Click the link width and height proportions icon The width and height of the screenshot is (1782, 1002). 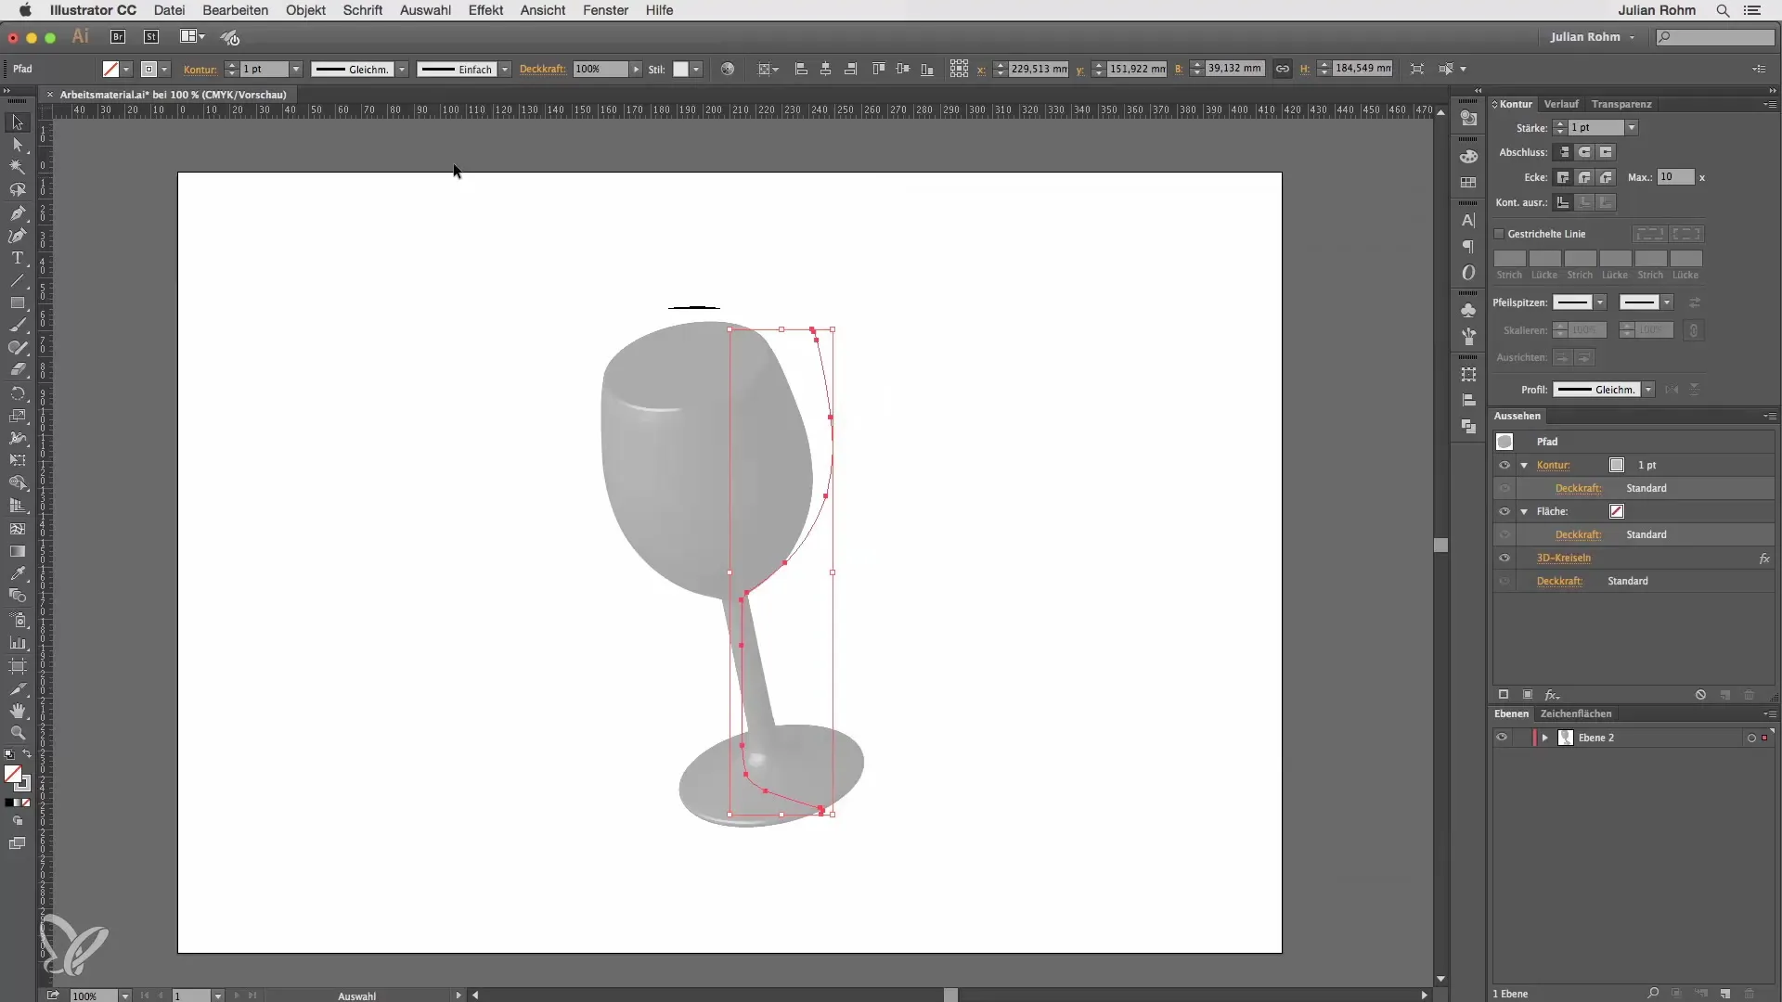[1282, 69]
